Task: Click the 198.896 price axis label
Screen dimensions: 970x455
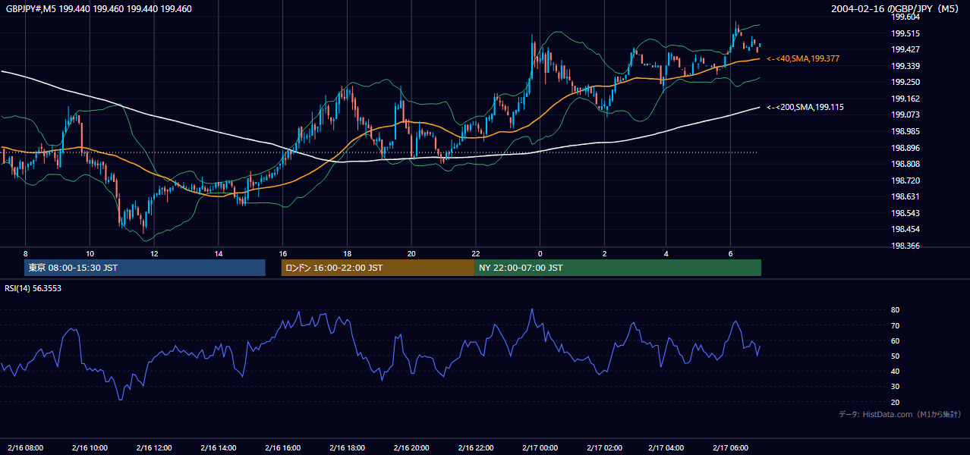Action: 905,148
